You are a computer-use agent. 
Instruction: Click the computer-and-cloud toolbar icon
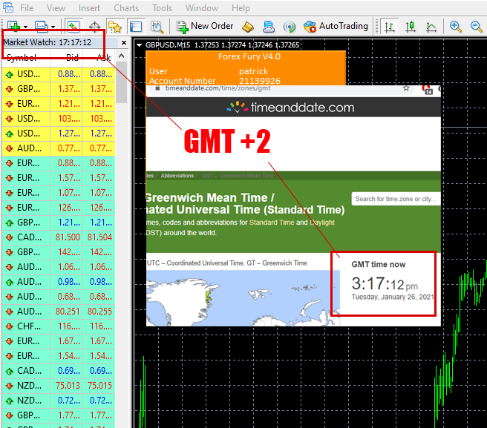click(x=269, y=27)
